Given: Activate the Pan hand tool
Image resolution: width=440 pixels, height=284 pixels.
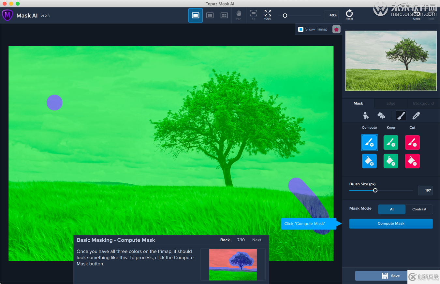Looking at the screenshot, I should click(239, 15).
